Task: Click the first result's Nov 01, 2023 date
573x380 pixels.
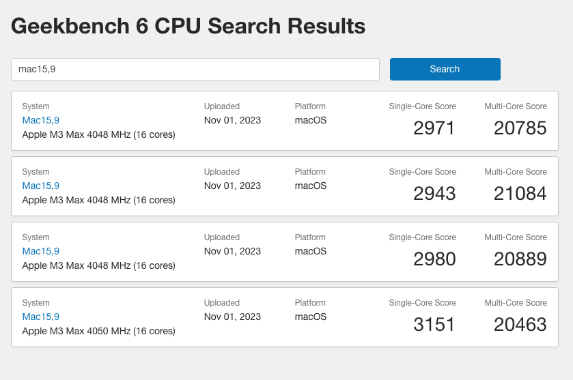Action: pyautogui.click(x=232, y=120)
